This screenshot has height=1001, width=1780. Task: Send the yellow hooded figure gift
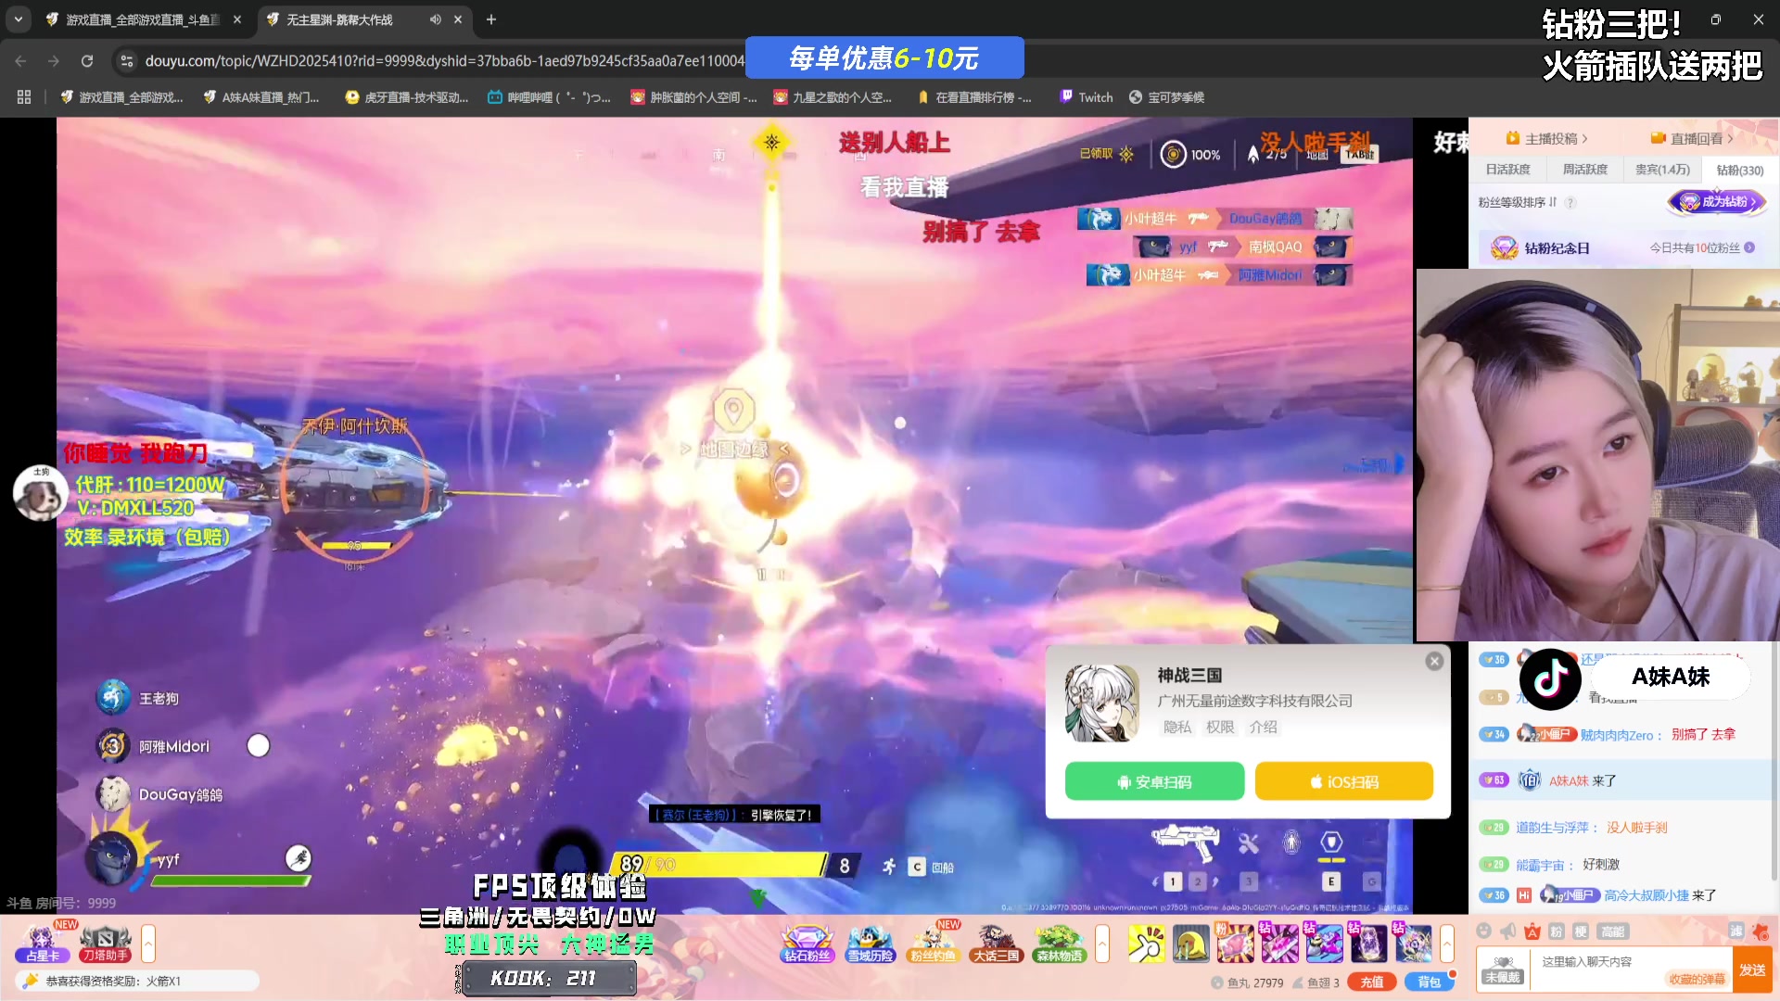coord(1190,944)
